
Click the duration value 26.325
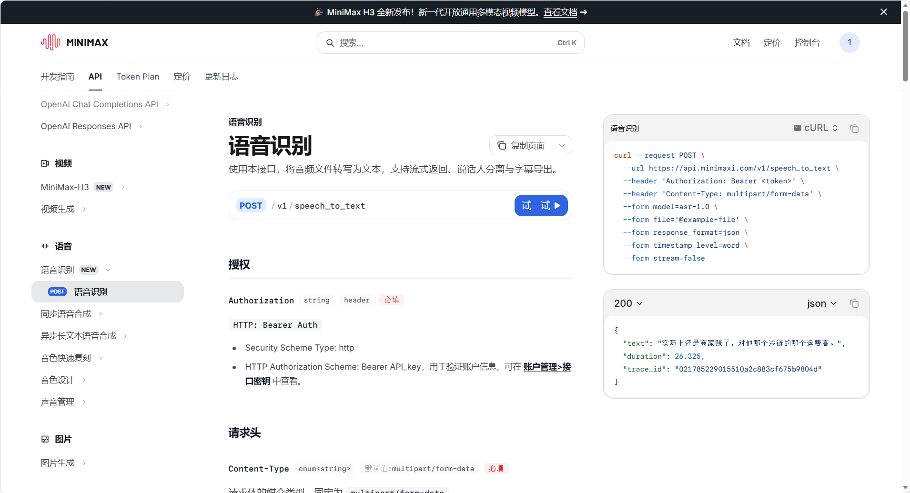pos(688,356)
